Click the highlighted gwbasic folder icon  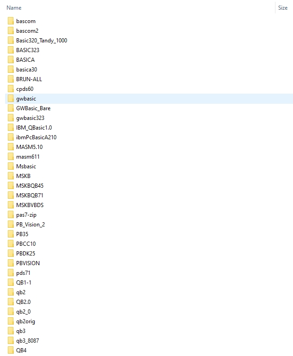coord(11,99)
